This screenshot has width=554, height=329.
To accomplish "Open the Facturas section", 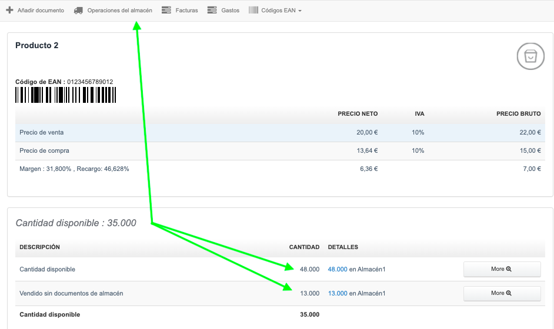I will pyautogui.click(x=186, y=11).
